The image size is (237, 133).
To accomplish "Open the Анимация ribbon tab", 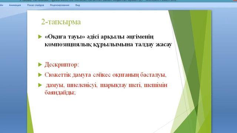I will click(x=15, y=5).
